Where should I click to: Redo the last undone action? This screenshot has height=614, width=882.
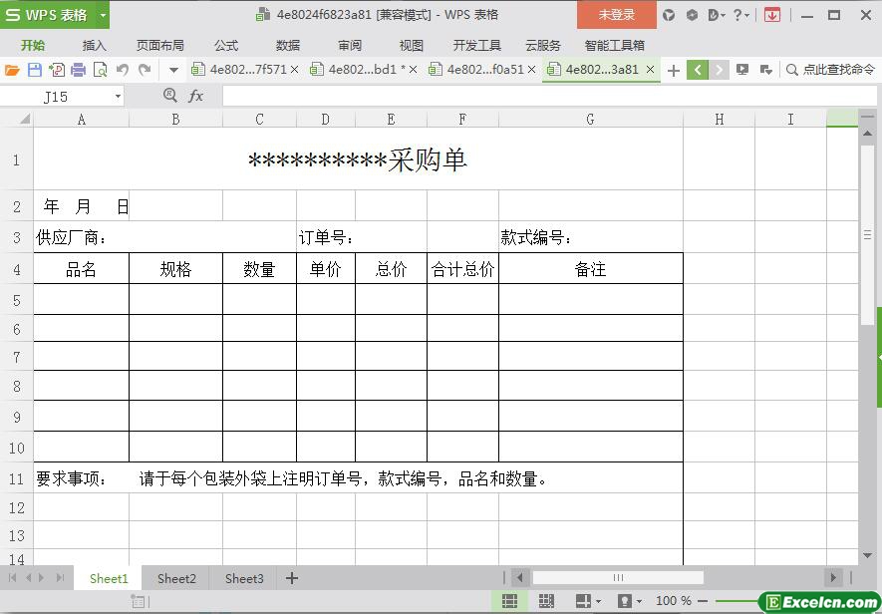(145, 70)
